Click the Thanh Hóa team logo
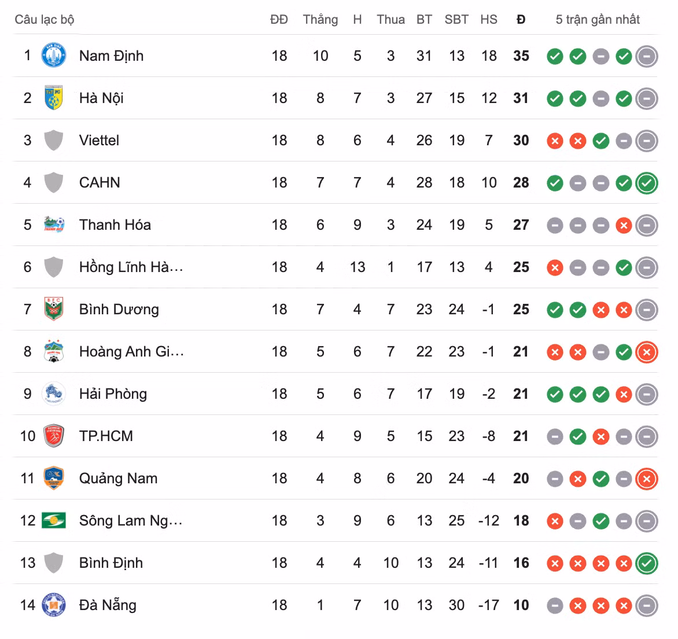The image size is (678, 639). (54, 225)
